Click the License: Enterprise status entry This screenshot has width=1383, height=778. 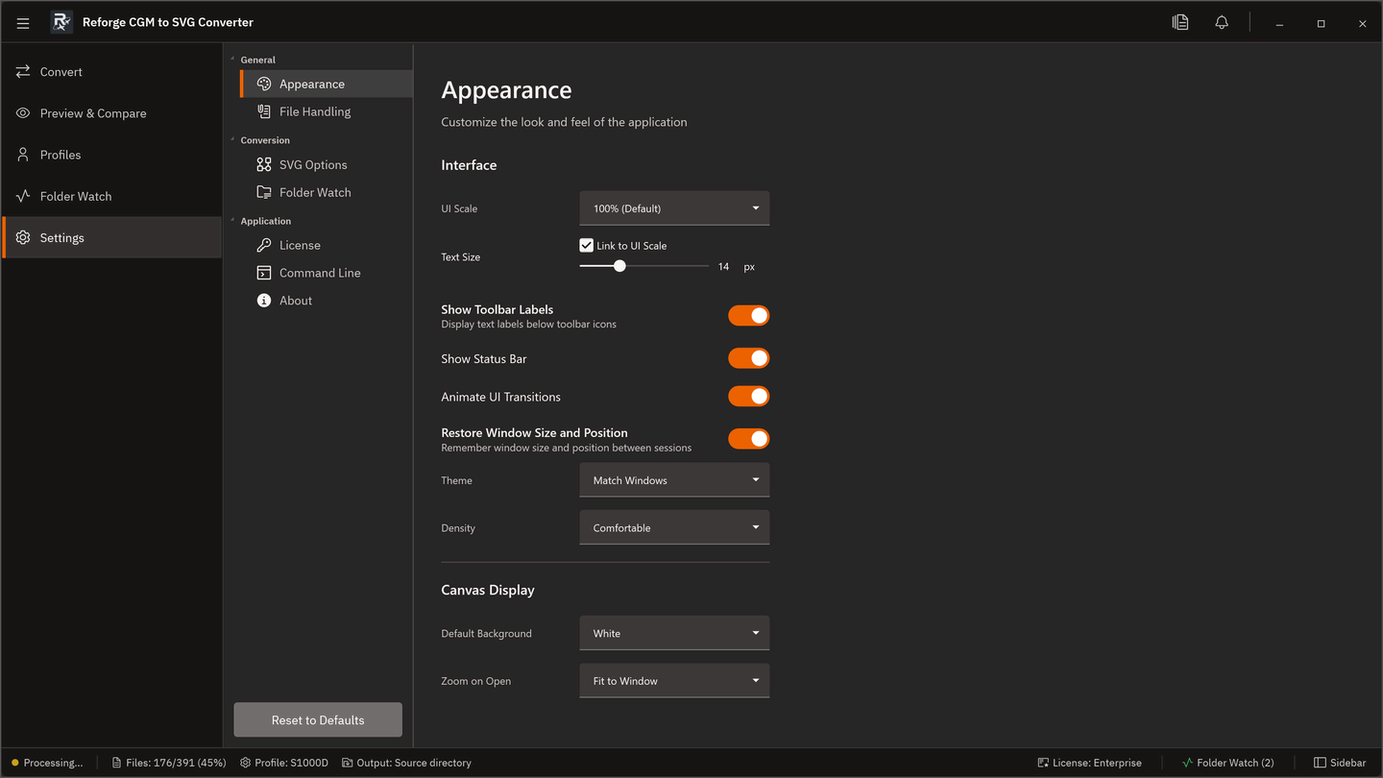pyautogui.click(x=1089, y=763)
